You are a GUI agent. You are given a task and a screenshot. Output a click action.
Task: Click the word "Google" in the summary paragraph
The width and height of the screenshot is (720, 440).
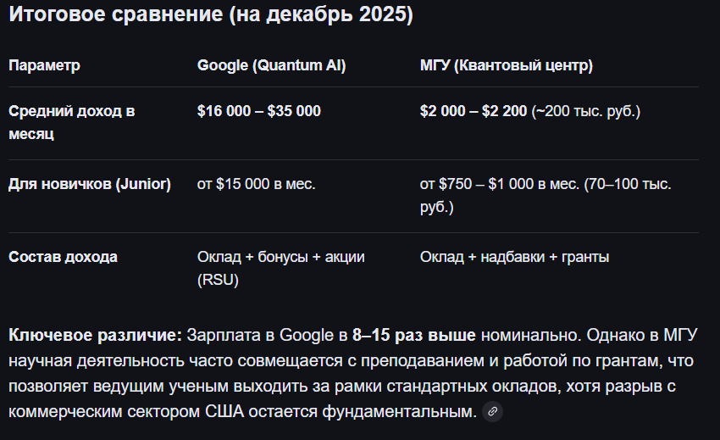[307, 335]
